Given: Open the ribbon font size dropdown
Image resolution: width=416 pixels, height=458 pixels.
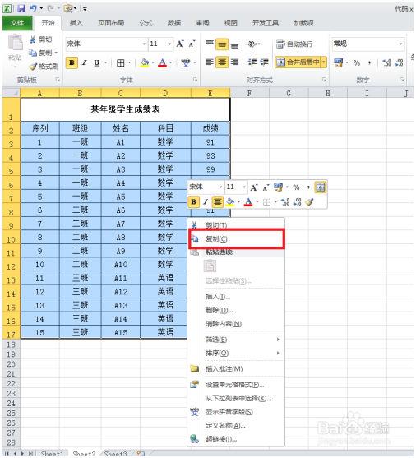Looking at the screenshot, I should [169, 44].
